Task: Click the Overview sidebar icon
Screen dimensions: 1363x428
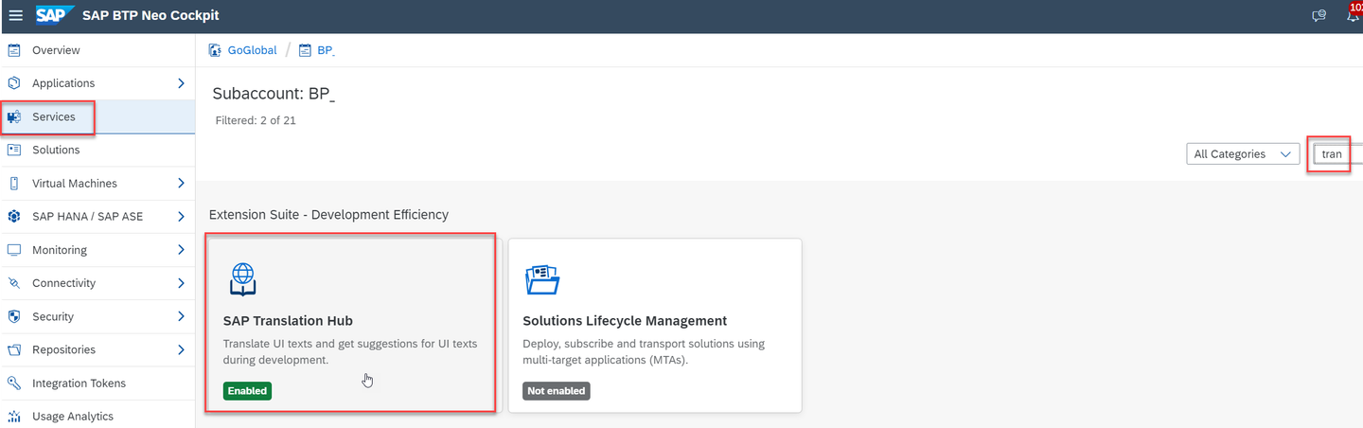Action: tap(14, 50)
